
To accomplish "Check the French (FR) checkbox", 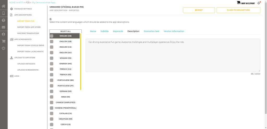I will pyautogui.click(x=52, y=75).
